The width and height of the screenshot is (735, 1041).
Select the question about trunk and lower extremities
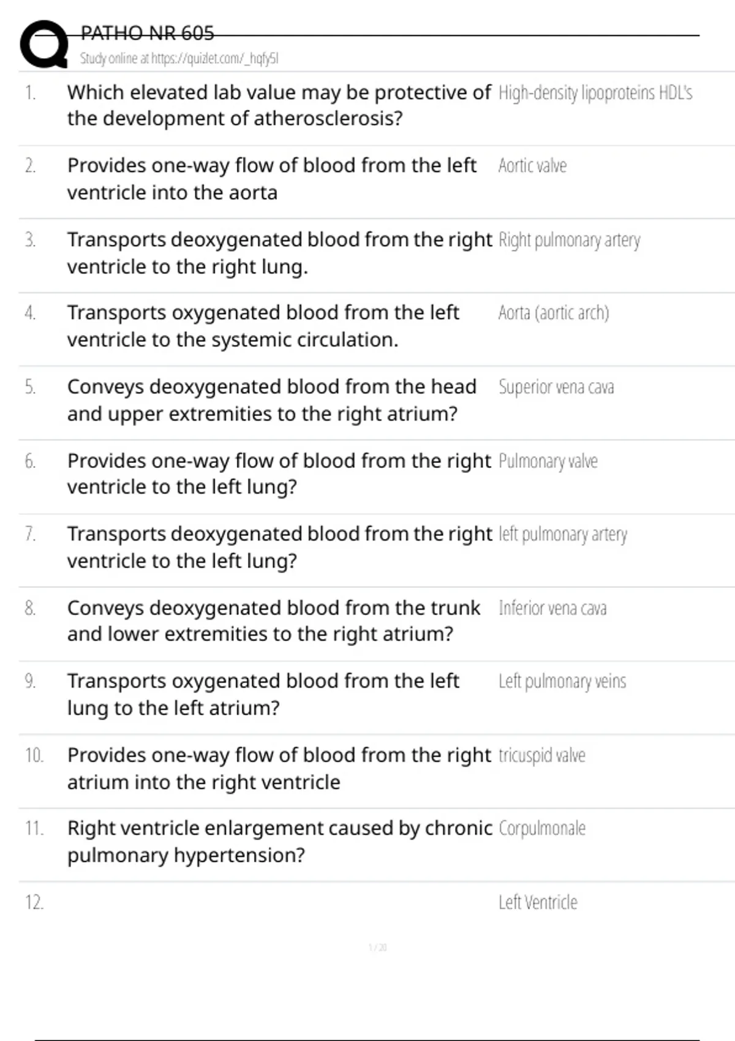coord(273,620)
